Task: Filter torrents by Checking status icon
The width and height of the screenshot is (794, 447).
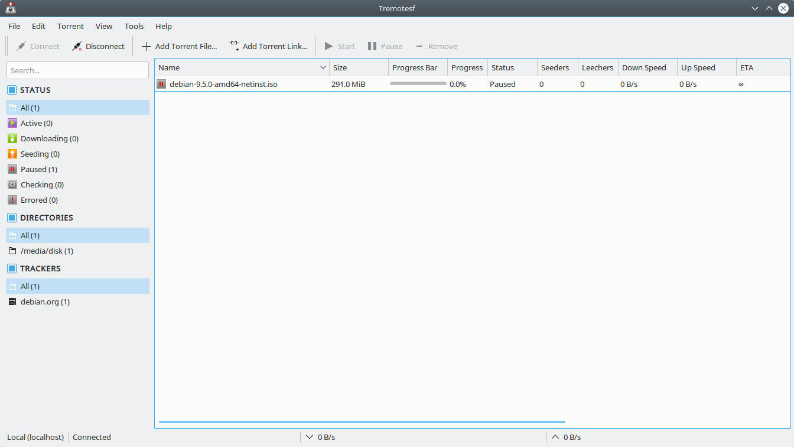Action: (12, 184)
